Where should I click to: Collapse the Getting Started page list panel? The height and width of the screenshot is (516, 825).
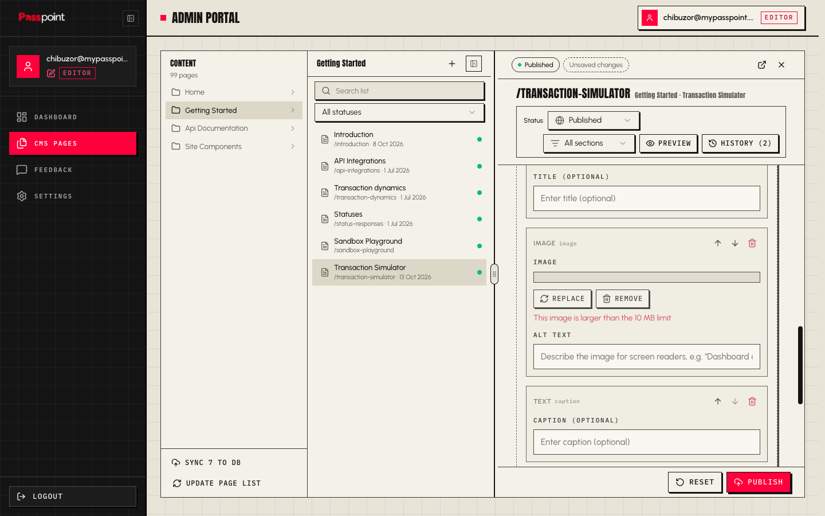pyautogui.click(x=474, y=64)
